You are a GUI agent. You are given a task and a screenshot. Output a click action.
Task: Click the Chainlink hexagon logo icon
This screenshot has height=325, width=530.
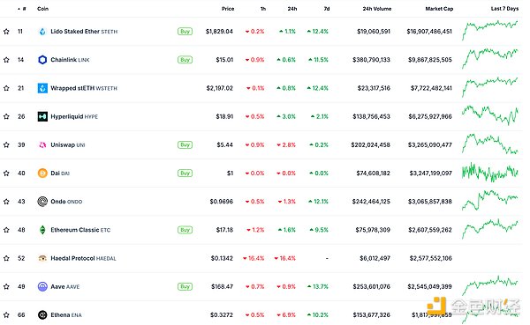point(42,60)
